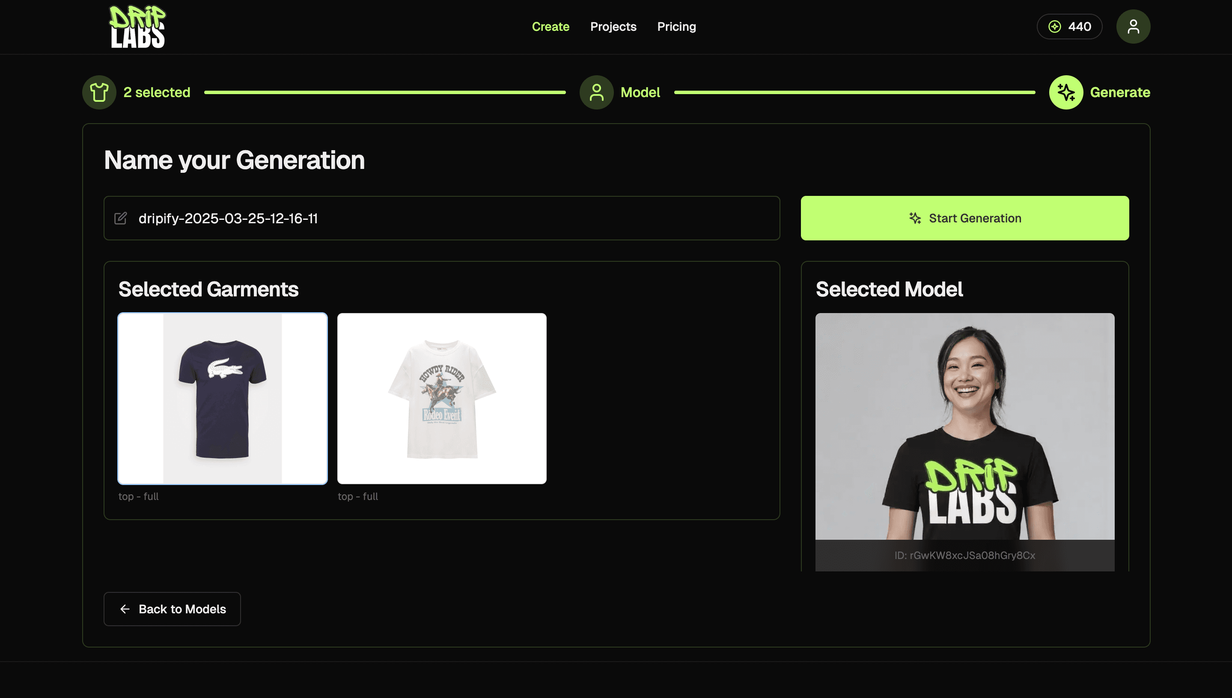Click 'top - full' label under navy shirt
Image resolution: width=1232 pixels, height=698 pixels.
tap(138, 496)
